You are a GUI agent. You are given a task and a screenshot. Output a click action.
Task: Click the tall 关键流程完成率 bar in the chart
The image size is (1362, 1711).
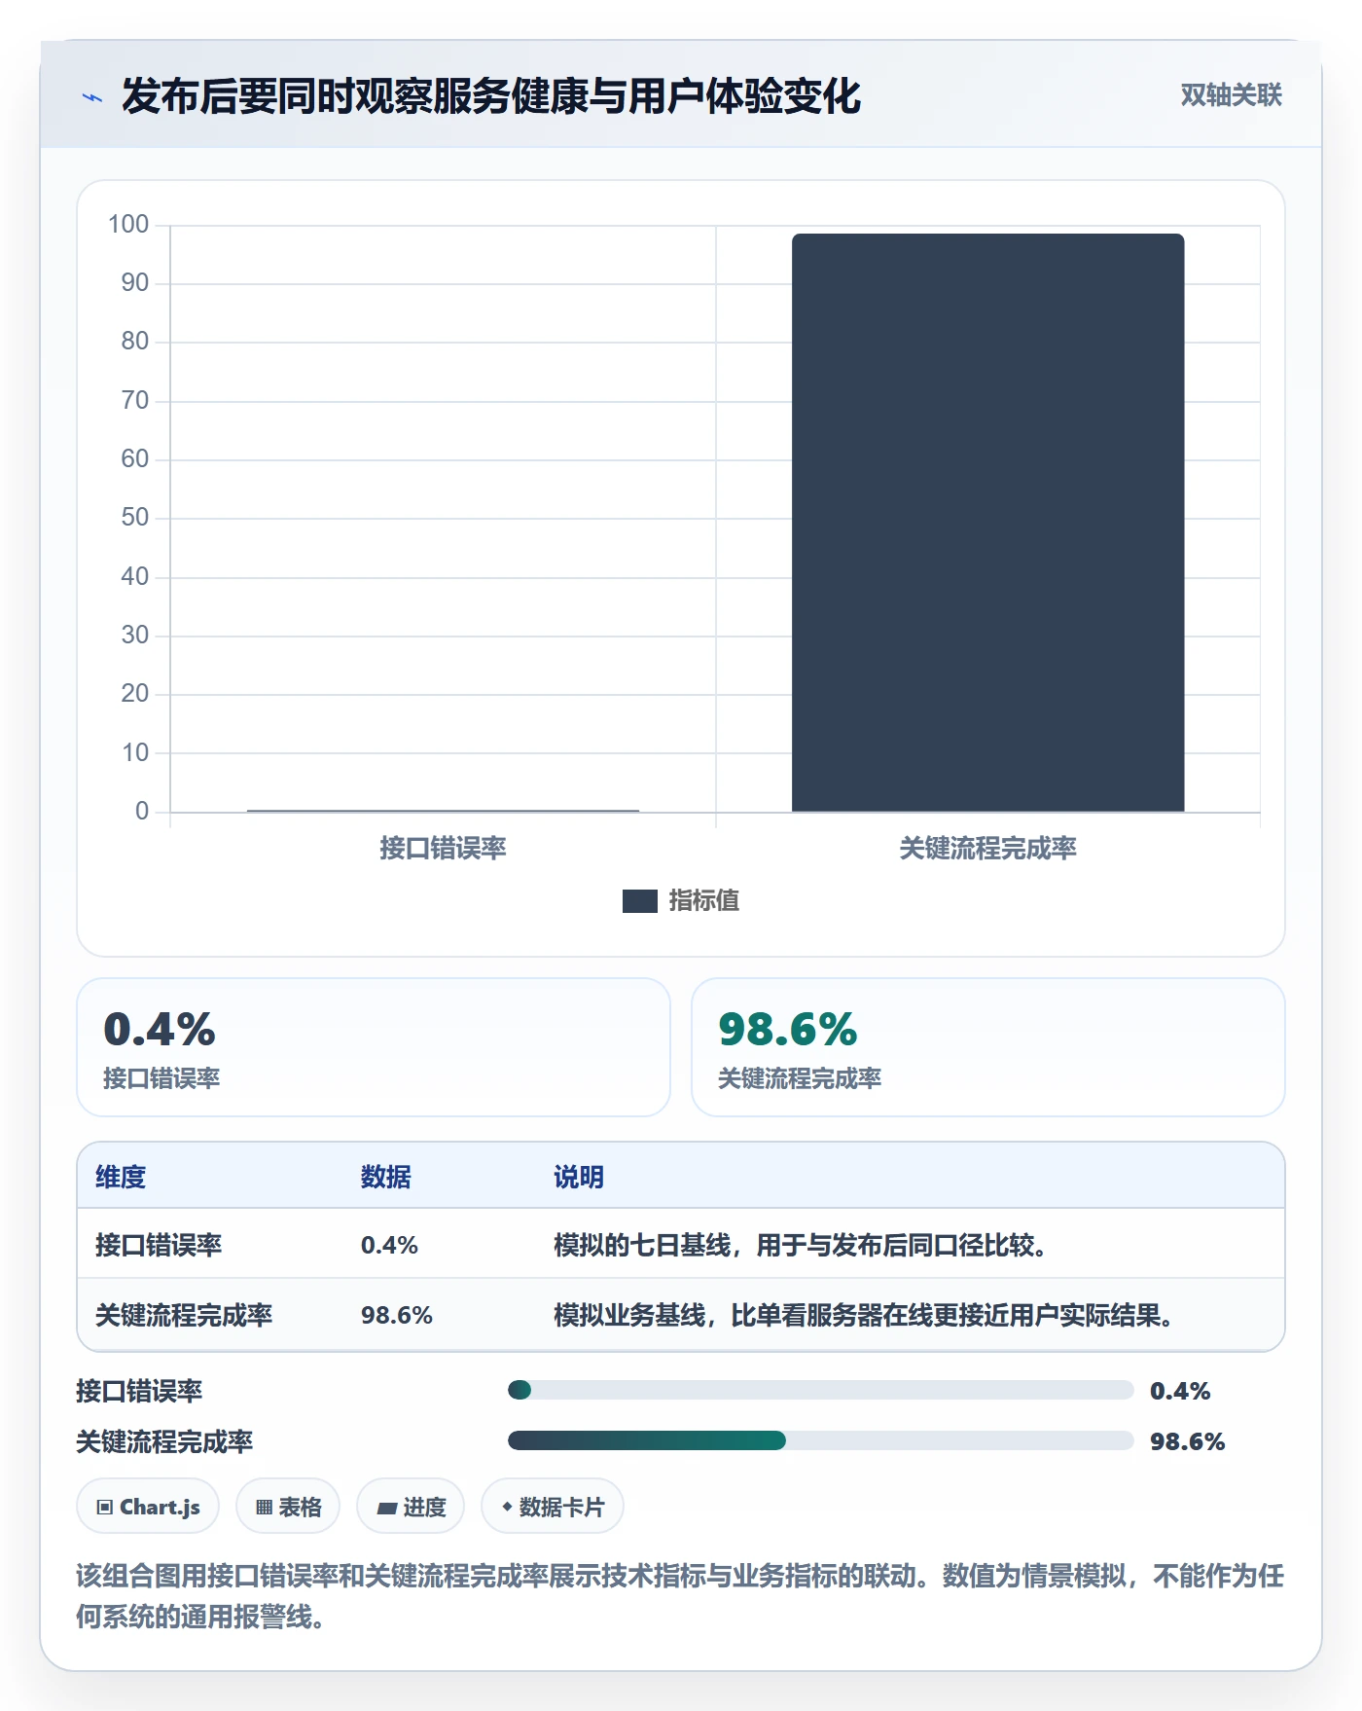pos(987,523)
